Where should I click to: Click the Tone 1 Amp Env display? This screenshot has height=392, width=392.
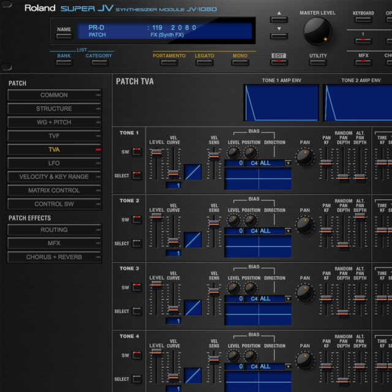[281, 103]
